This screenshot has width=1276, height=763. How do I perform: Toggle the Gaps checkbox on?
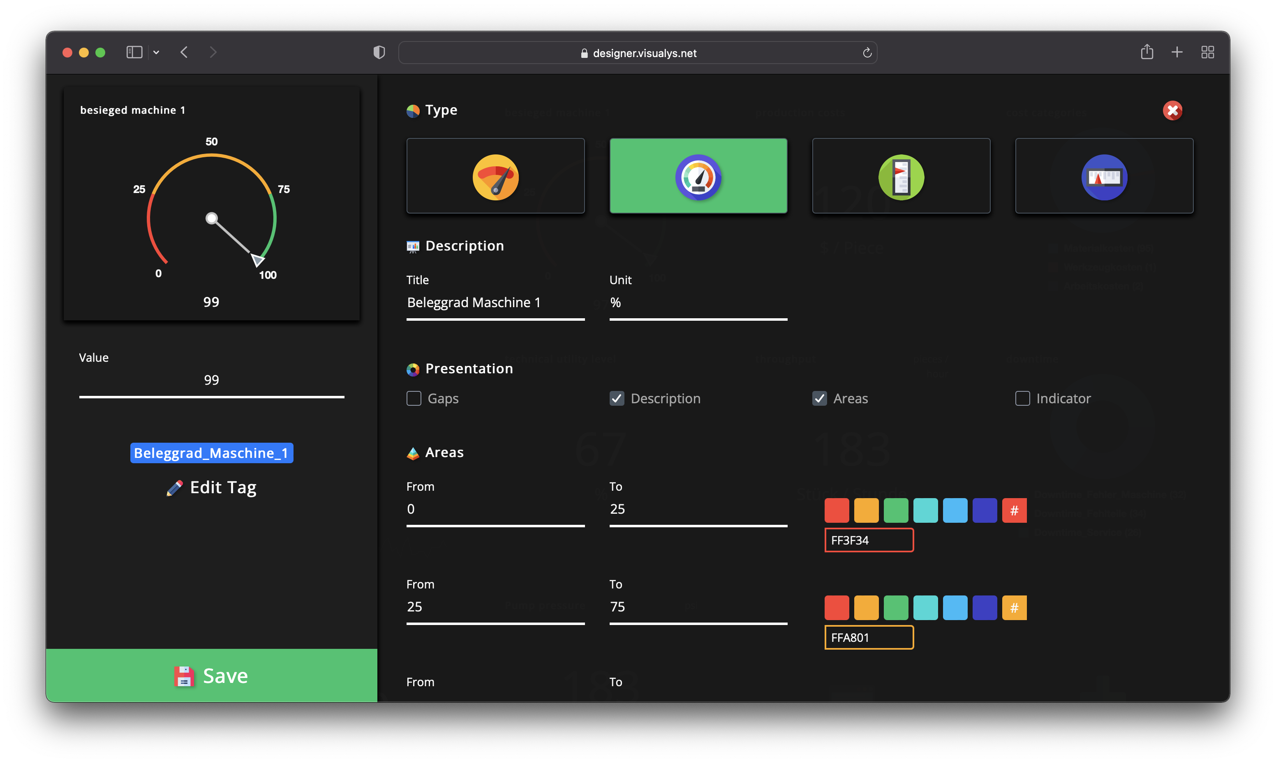point(414,398)
